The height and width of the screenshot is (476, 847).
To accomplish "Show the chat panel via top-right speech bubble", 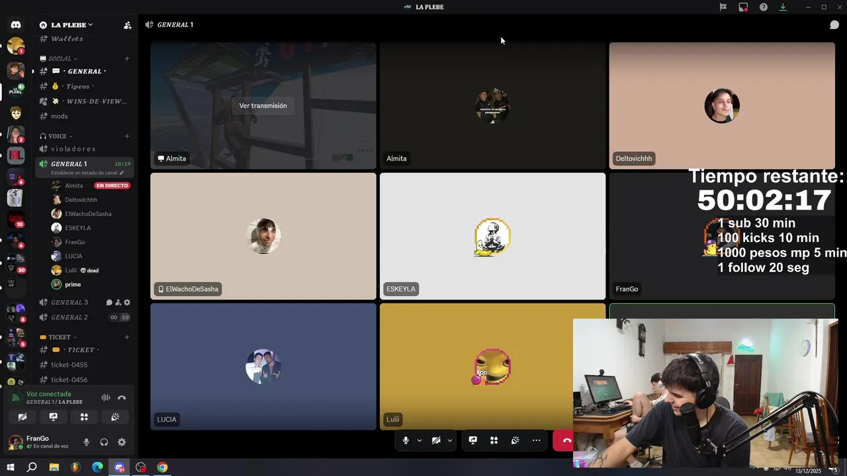I will [834, 25].
